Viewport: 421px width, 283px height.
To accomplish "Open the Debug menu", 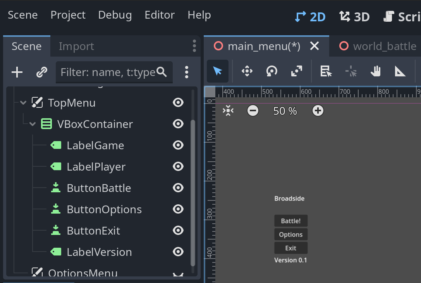I will [115, 15].
